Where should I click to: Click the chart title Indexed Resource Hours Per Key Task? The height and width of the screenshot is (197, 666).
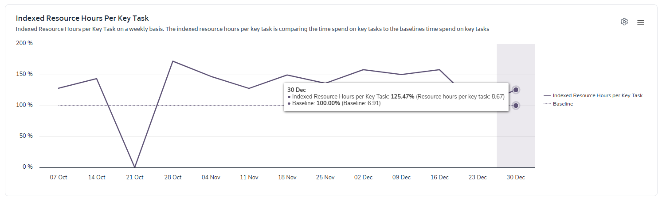click(x=82, y=19)
